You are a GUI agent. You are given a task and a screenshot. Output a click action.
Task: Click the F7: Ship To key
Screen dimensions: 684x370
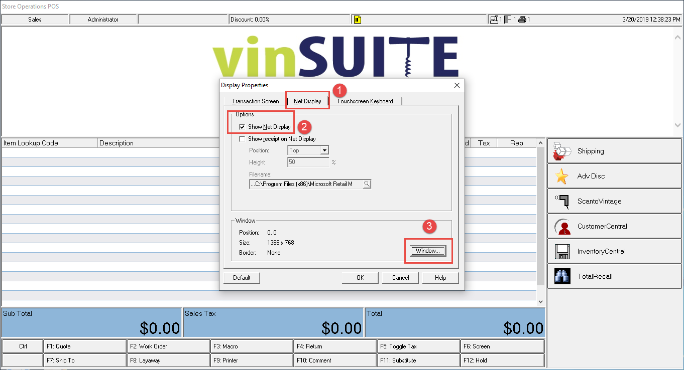point(85,360)
